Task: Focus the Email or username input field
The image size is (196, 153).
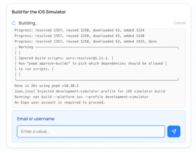Action: [x=91, y=131]
